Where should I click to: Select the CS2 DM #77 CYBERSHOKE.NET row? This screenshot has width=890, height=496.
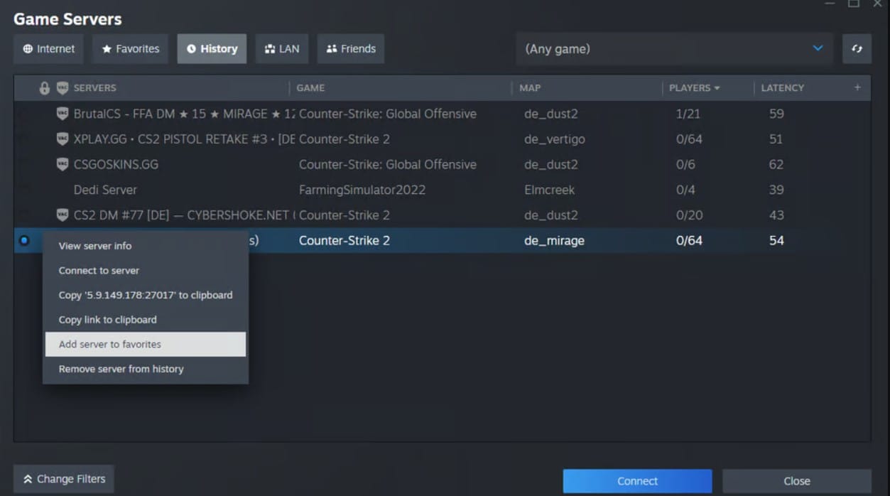(x=442, y=215)
